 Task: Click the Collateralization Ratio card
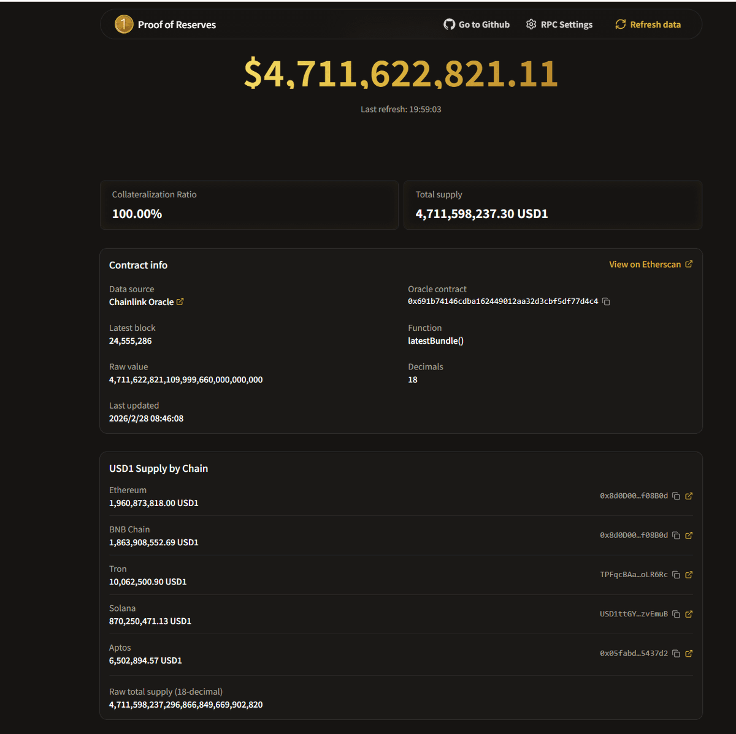(x=249, y=205)
